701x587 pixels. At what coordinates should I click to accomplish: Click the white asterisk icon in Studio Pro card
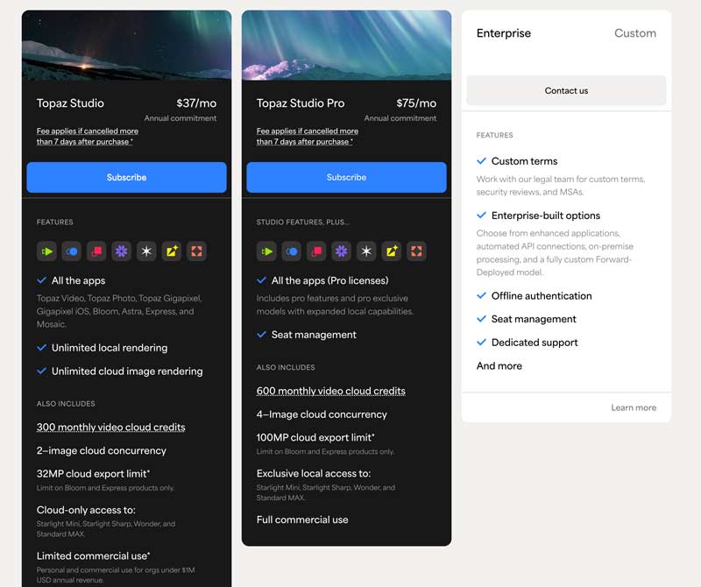[x=366, y=251]
